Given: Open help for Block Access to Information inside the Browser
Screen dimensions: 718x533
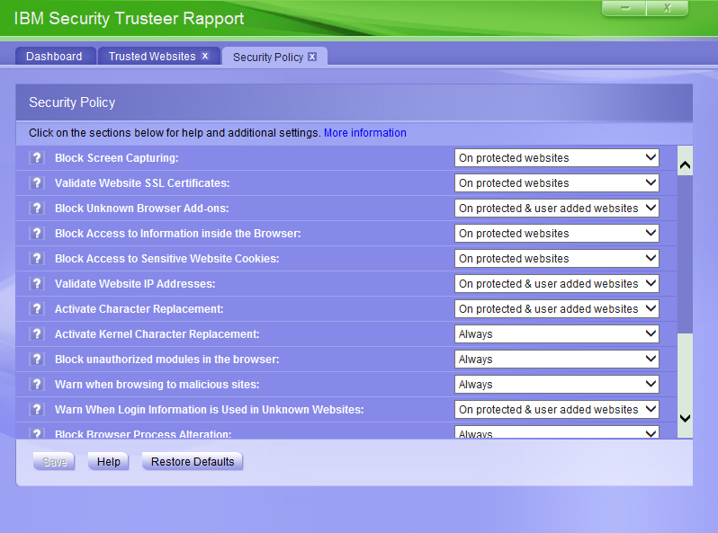Looking at the screenshot, I should coord(37,234).
